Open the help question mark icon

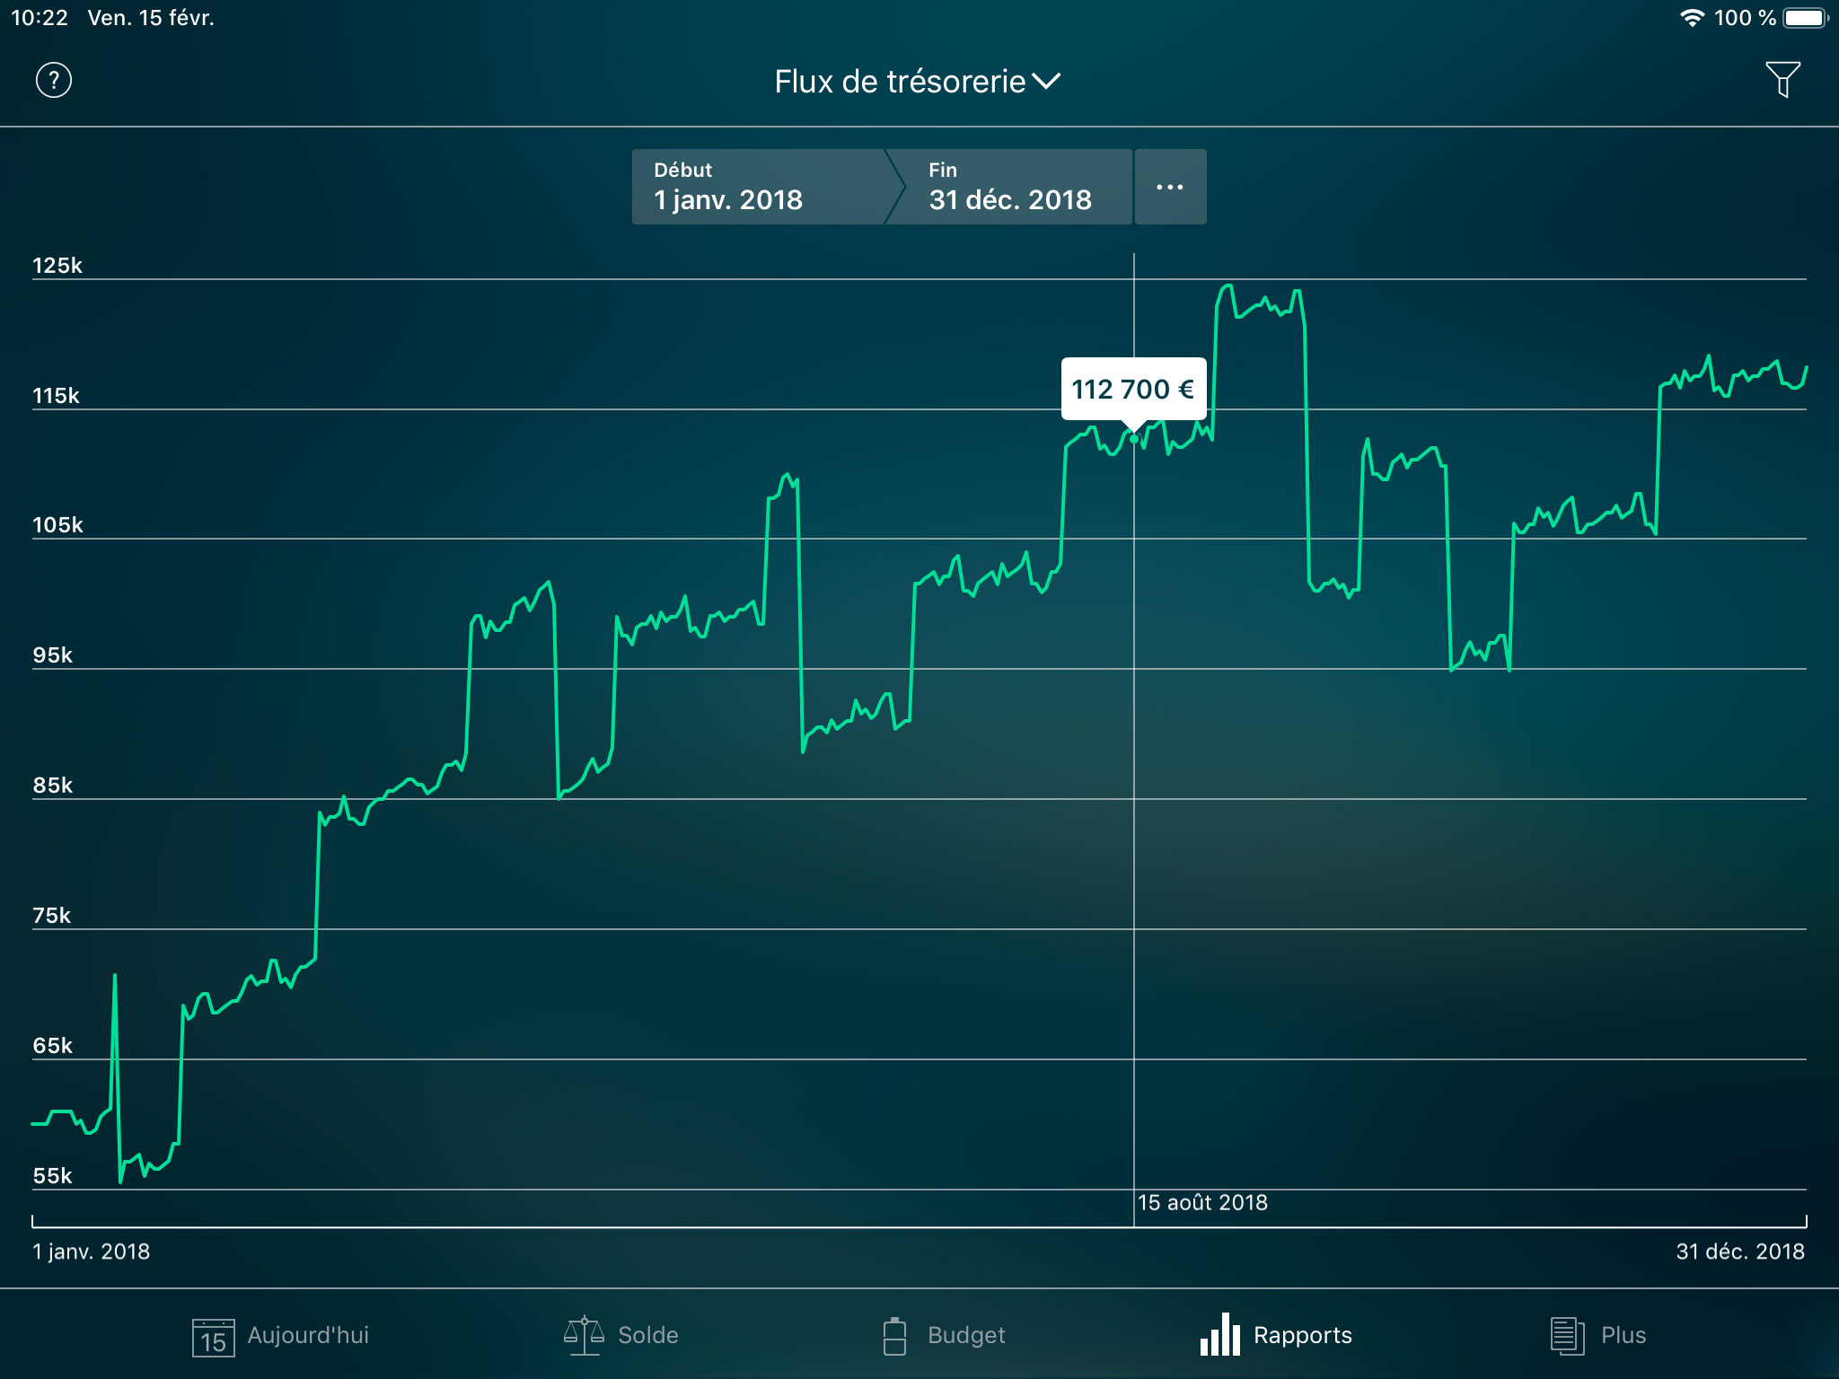point(52,81)
